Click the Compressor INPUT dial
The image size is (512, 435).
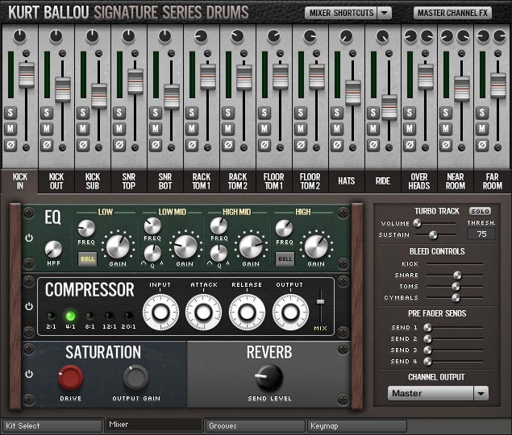click(160, 313)
